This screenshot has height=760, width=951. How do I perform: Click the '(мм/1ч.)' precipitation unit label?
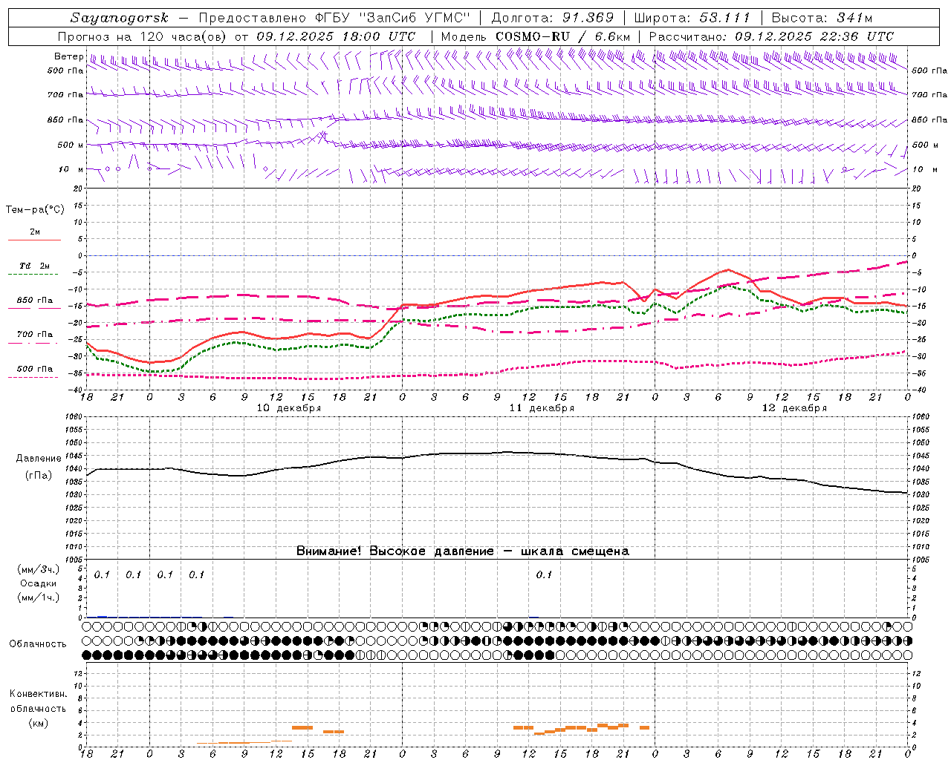pos(39,597)
